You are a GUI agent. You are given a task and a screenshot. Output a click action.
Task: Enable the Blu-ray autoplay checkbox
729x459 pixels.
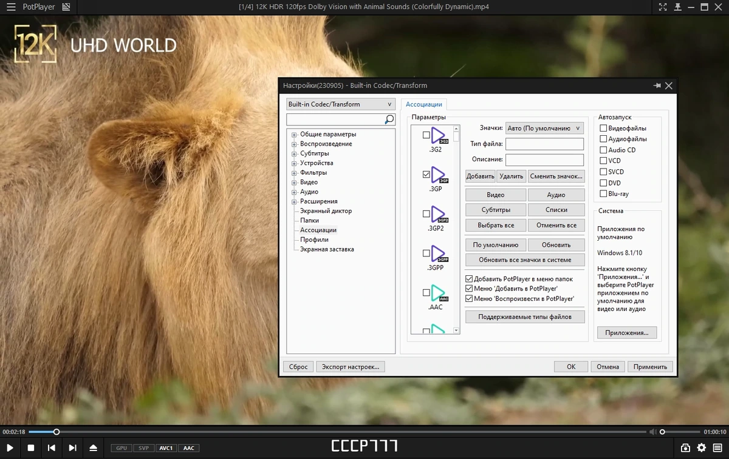[x=603, y=194]
